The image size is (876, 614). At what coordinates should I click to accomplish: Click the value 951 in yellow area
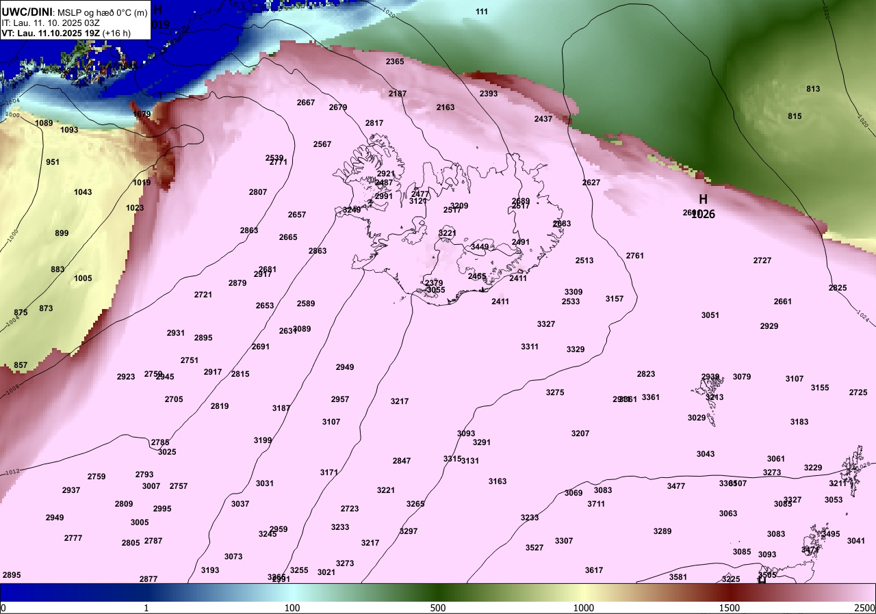(x=53, y=162)
